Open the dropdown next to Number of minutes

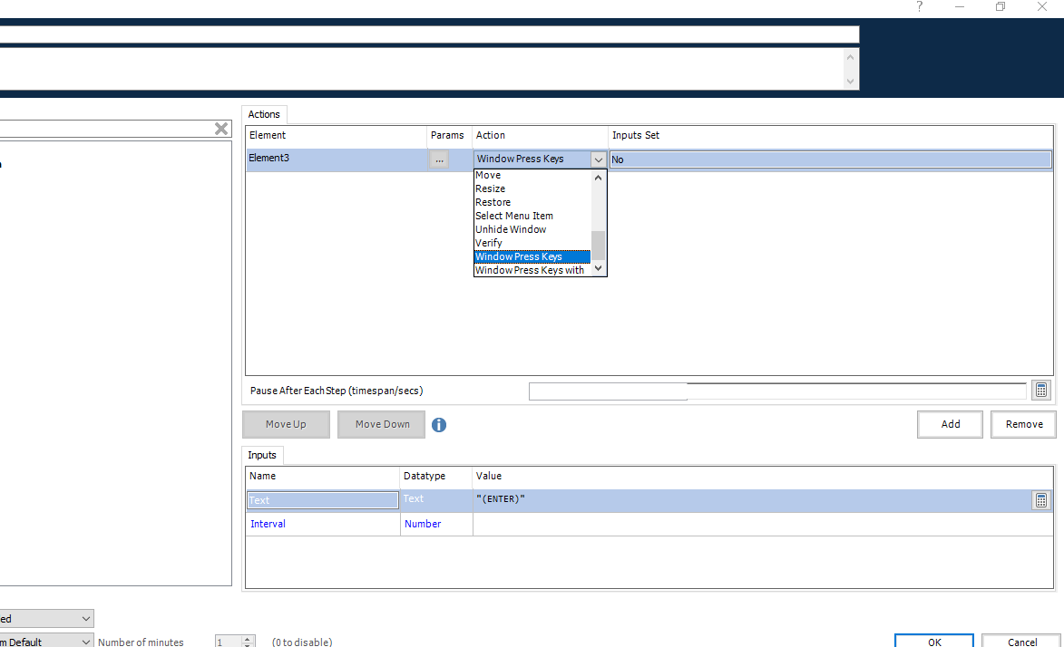[x=84, y=641]
